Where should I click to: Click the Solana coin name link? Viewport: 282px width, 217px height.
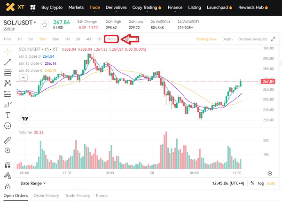coord(9,28)
